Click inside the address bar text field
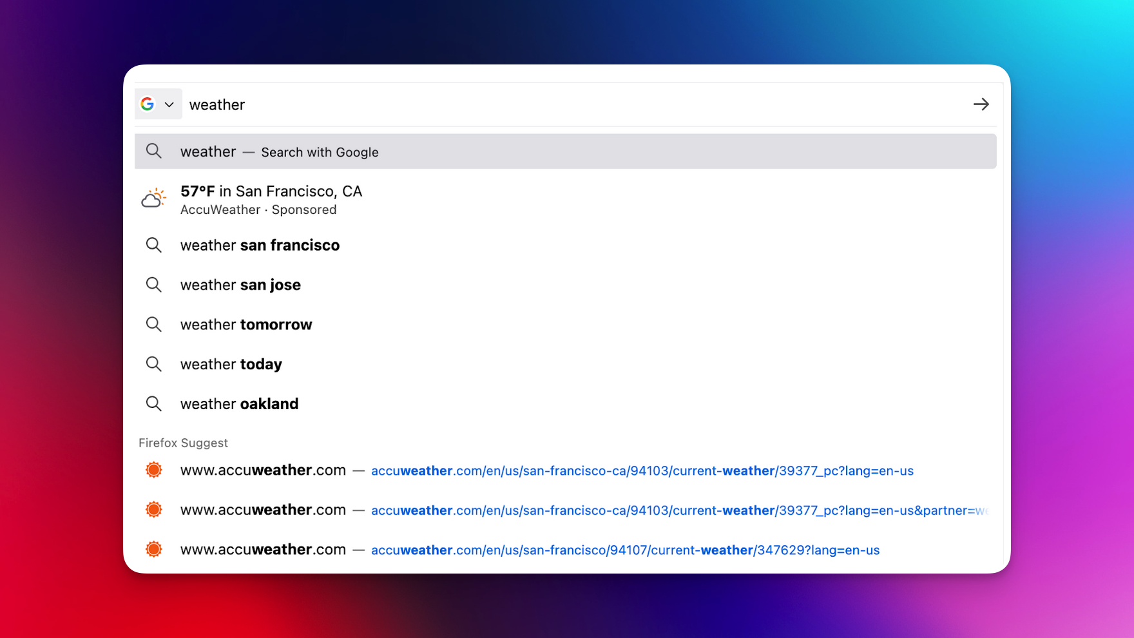 point(451,104)
